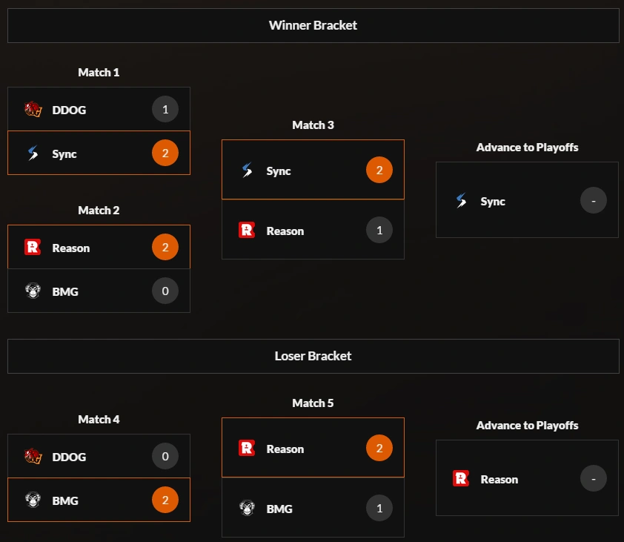Viewport: 624px width, 542px height.
Task: Click the BMG monkey logo in Match 2
Action: point(33,291)
